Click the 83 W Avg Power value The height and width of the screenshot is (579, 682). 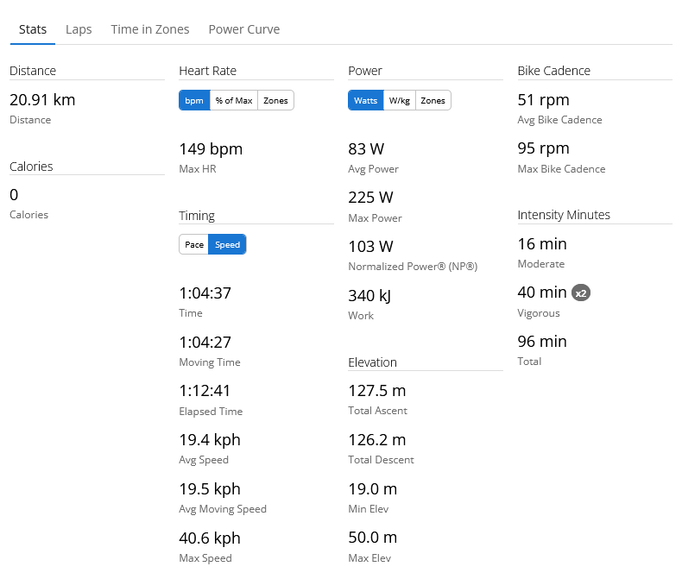[x=366, y=149]
